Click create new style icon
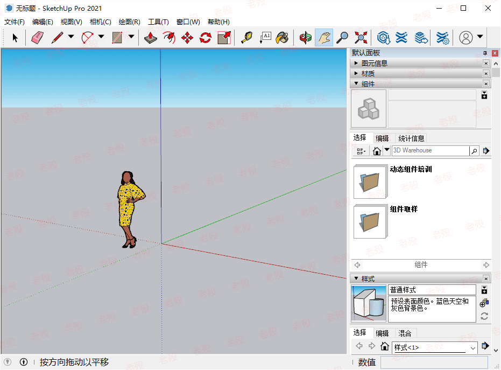Screen dimensions: 501x370 tap(484, 303)
